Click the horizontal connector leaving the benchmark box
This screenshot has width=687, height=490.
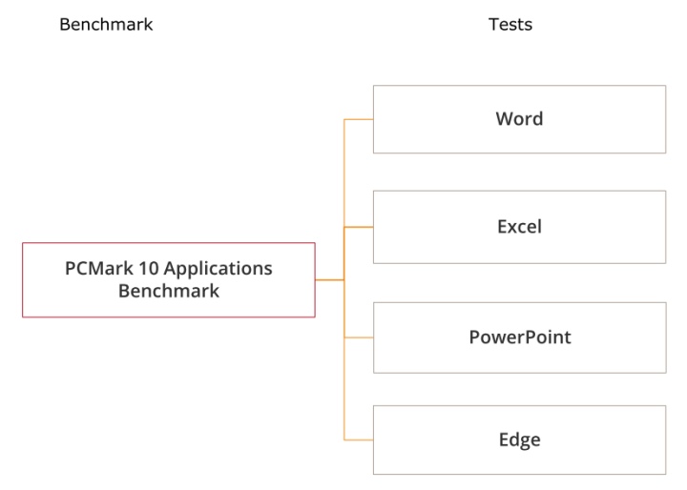[x=329, y=279]
